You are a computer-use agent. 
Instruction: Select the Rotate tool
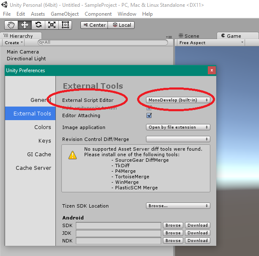[x=39, y=25]
